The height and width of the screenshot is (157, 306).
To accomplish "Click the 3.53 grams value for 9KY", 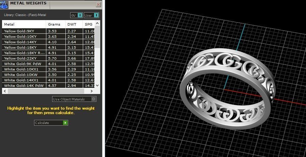I will (x=52, y=31).
